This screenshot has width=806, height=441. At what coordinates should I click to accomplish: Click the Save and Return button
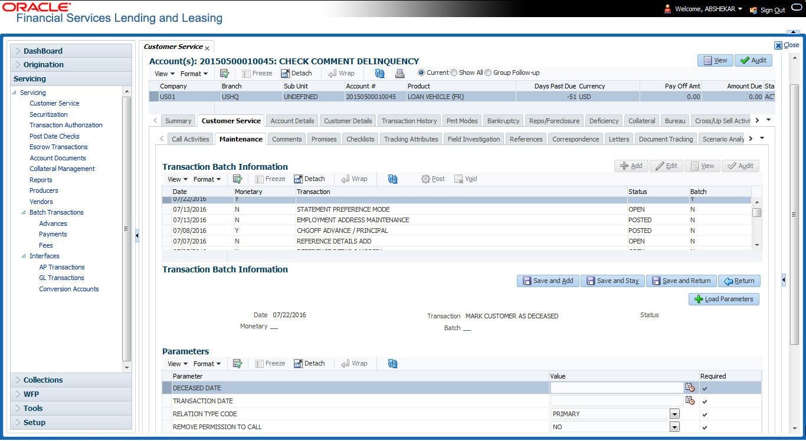point(681,281)
